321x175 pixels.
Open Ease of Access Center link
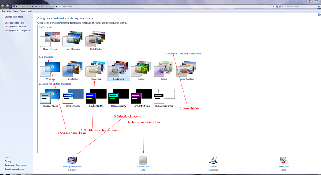coord(14,169)
